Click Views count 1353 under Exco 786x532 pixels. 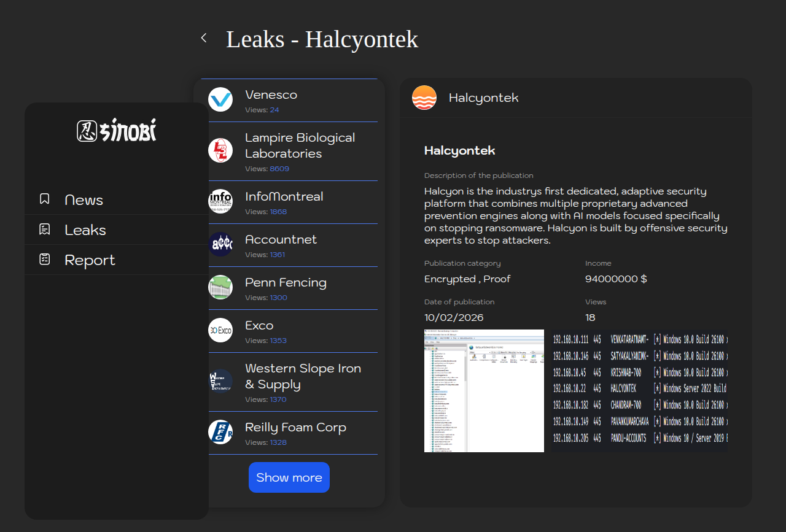coord(278,341)
